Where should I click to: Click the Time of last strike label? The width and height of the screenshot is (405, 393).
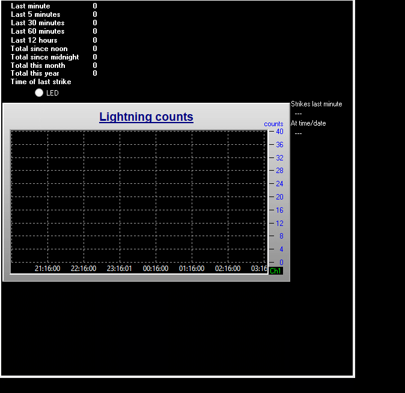pos(41,82)
